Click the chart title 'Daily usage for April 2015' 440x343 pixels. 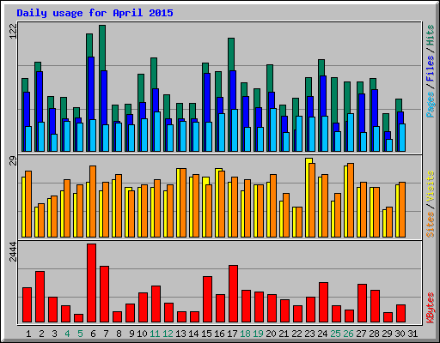(x=95, y=13)
